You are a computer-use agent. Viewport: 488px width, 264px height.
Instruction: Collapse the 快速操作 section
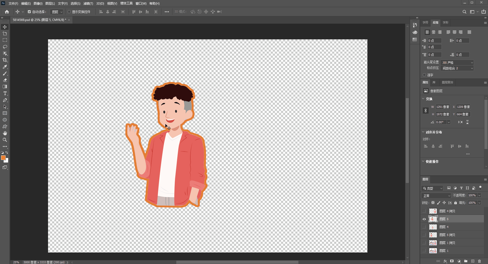pos(423,161)
